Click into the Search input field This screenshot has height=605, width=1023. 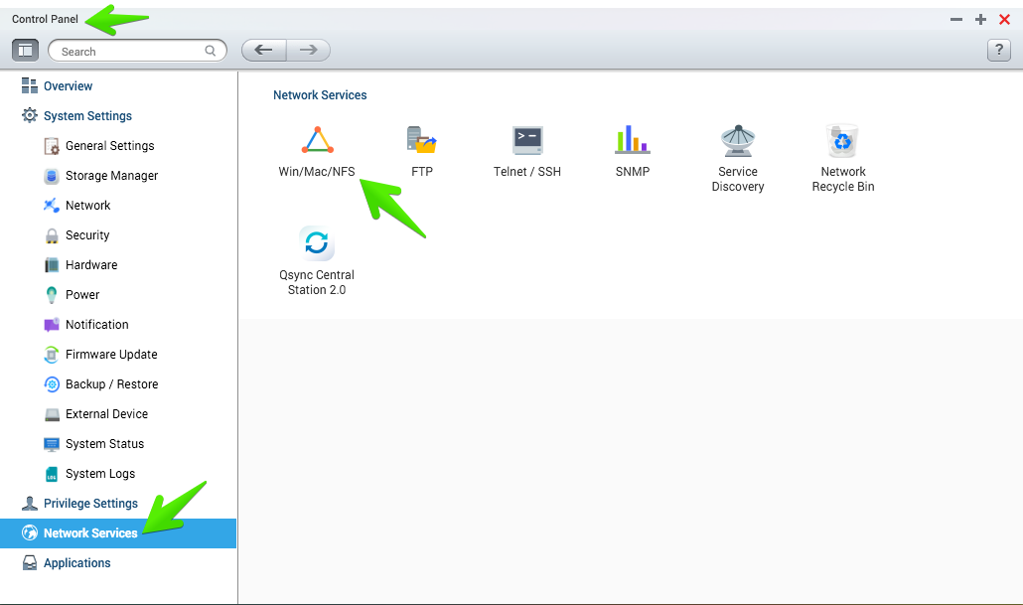137,51
